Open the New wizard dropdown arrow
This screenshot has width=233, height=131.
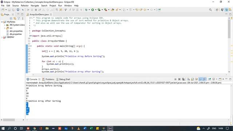(x=6, y=10)
